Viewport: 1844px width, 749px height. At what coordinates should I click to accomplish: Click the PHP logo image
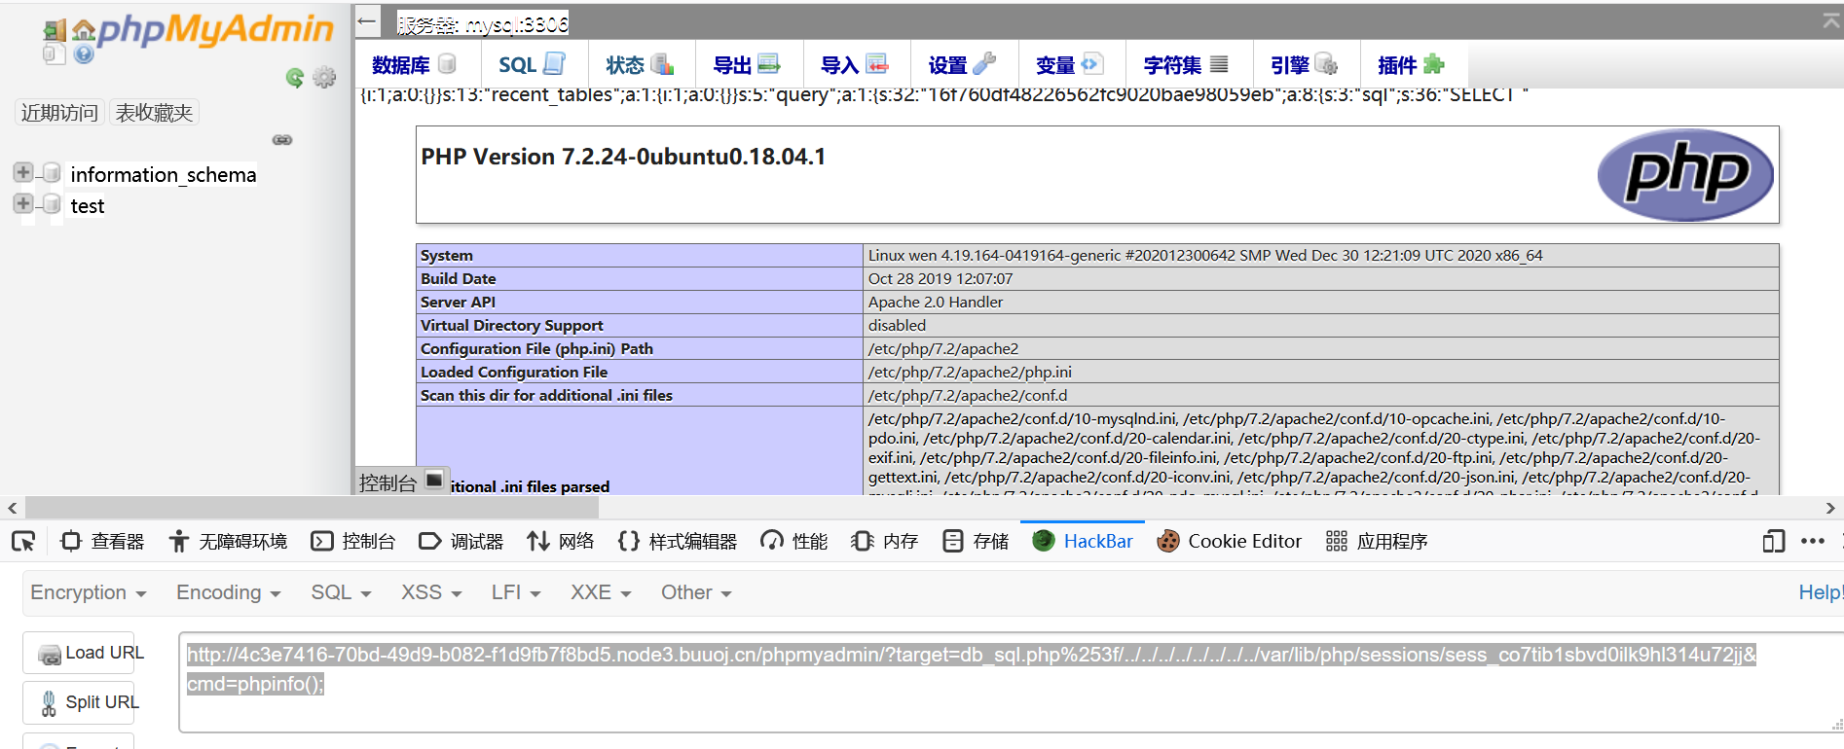[1685, 175]
